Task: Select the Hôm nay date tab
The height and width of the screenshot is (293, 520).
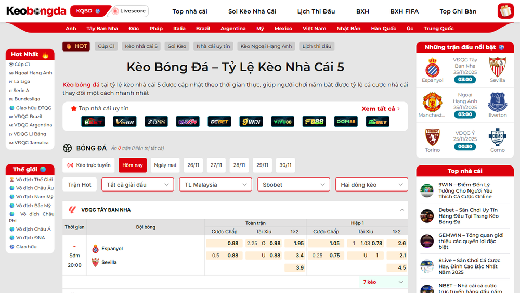Action: pos(133,165)
